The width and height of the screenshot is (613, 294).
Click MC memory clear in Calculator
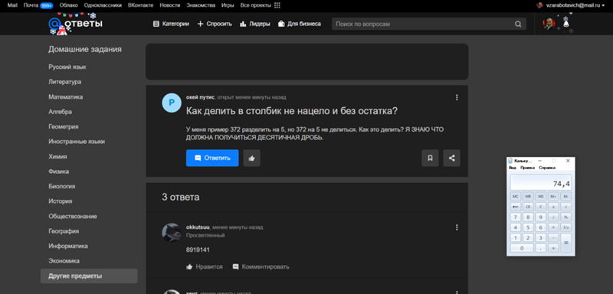515,196
